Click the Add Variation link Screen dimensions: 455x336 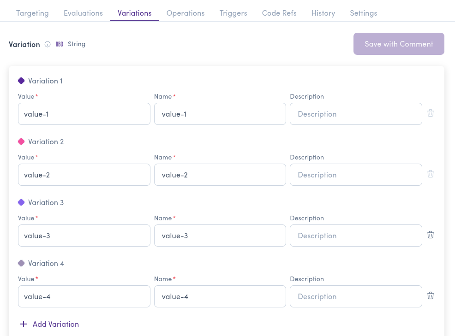click(55, 324)
